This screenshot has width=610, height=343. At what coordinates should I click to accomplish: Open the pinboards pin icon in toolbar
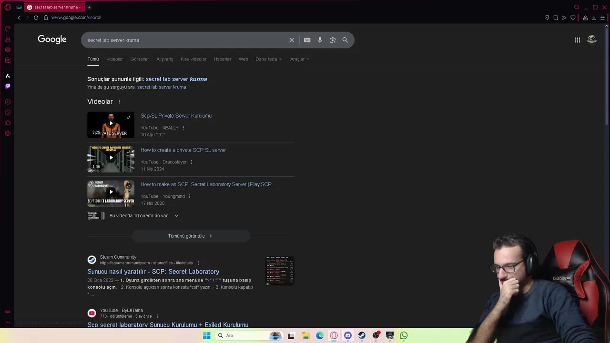pos(547,18)
